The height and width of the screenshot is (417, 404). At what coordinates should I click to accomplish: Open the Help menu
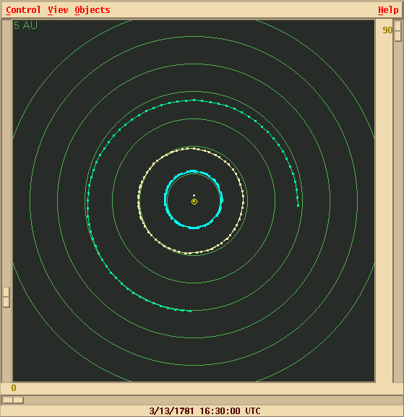pyautogui.click(x=388, y=10)
